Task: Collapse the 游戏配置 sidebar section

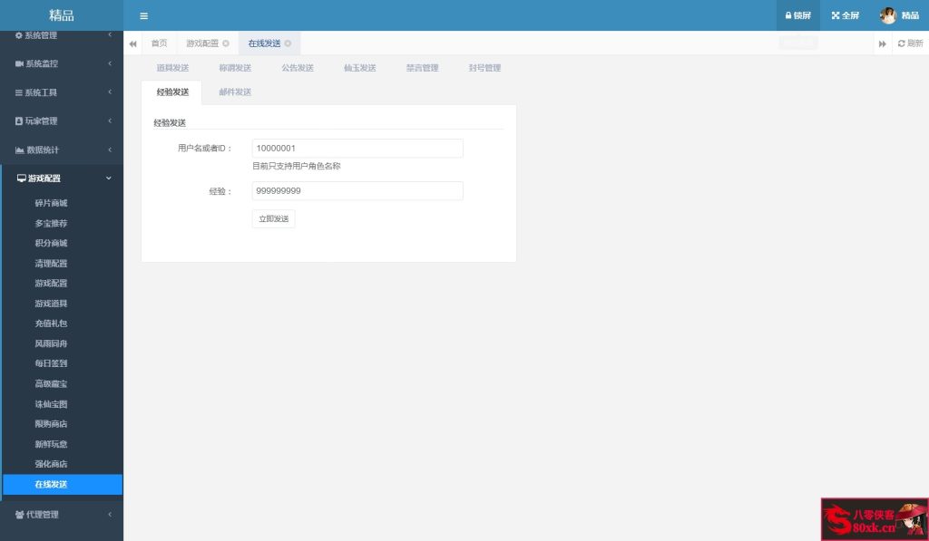Action: tap(61, 179)
